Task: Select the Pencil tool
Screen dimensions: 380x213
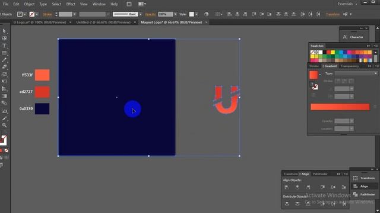Action: pos(4,60)
